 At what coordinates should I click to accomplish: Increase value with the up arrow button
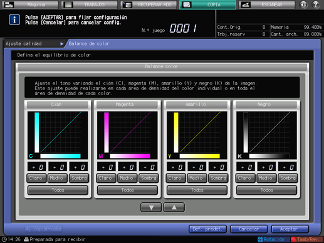click(174, 207)
